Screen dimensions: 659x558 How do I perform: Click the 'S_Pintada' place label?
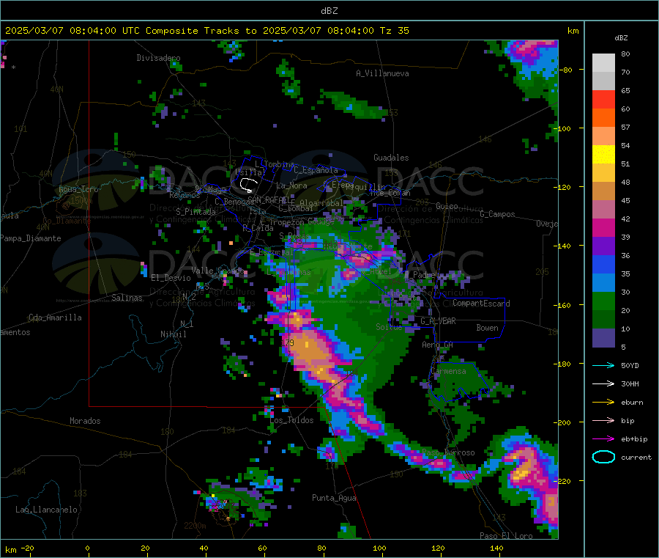click(196, 212)
